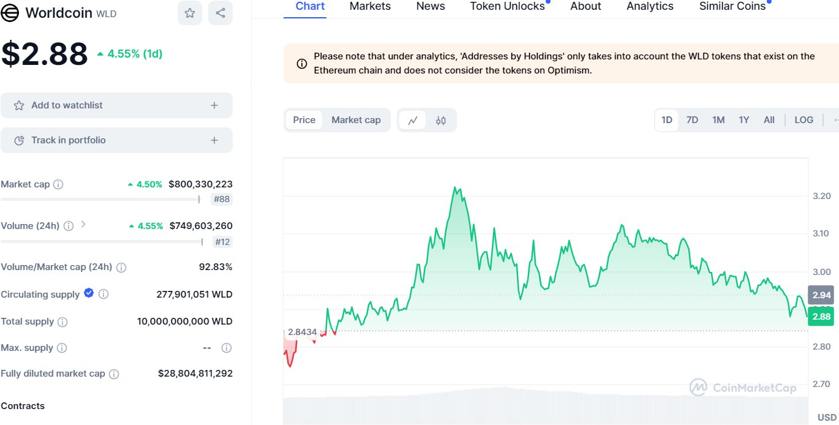Expand Track in portfolio plus
Screen dimensions: 839x425
coord(214,140)
